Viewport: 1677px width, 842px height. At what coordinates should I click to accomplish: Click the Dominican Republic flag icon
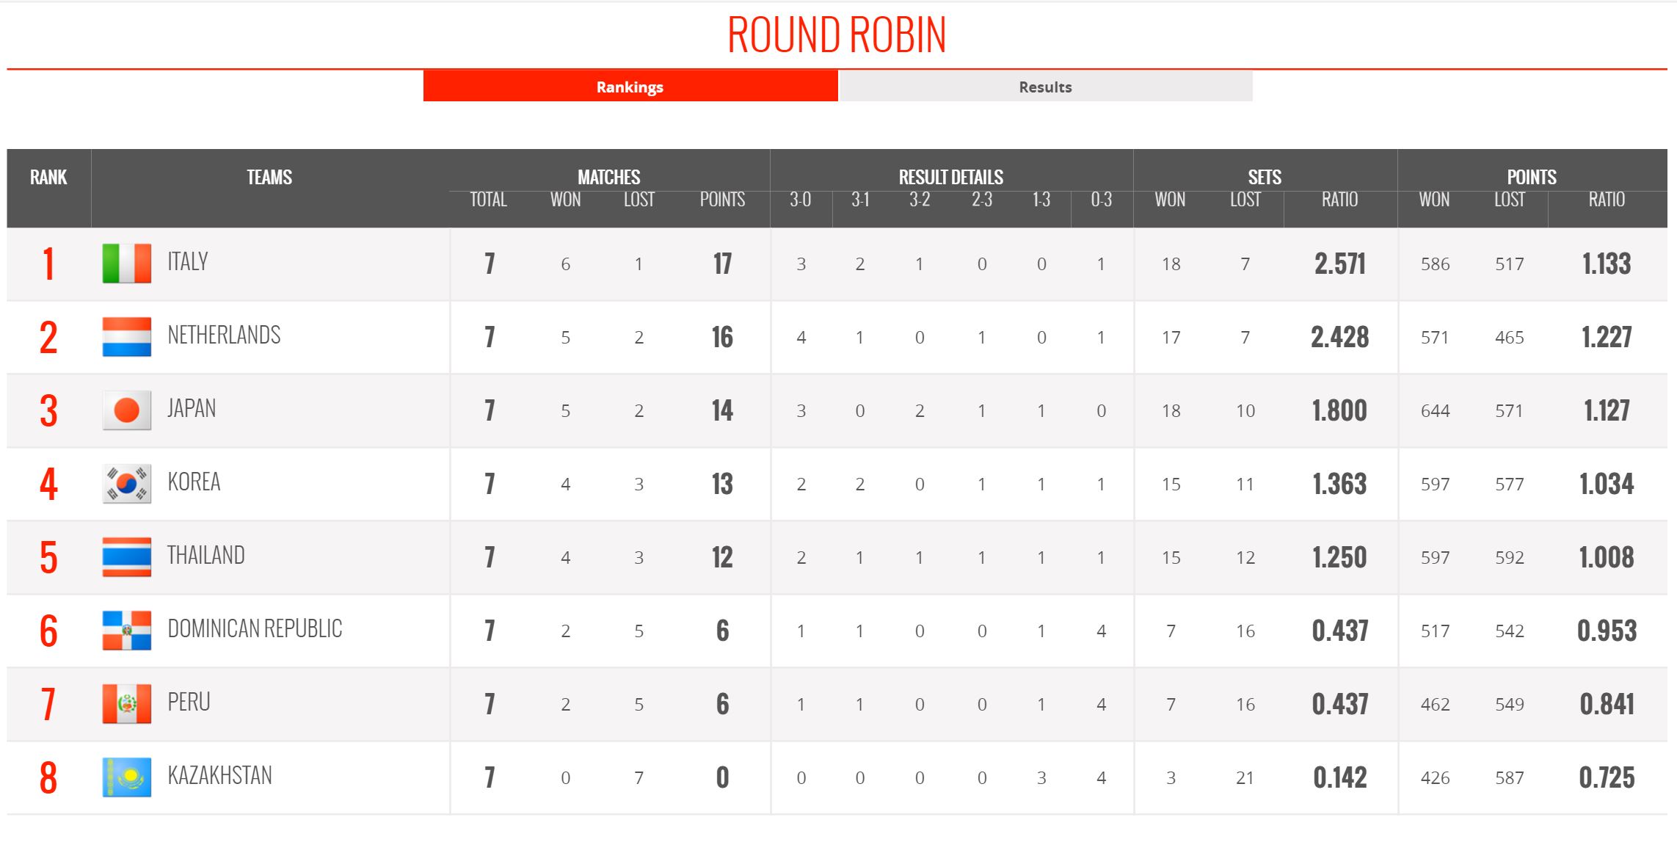tap(127, 630)
